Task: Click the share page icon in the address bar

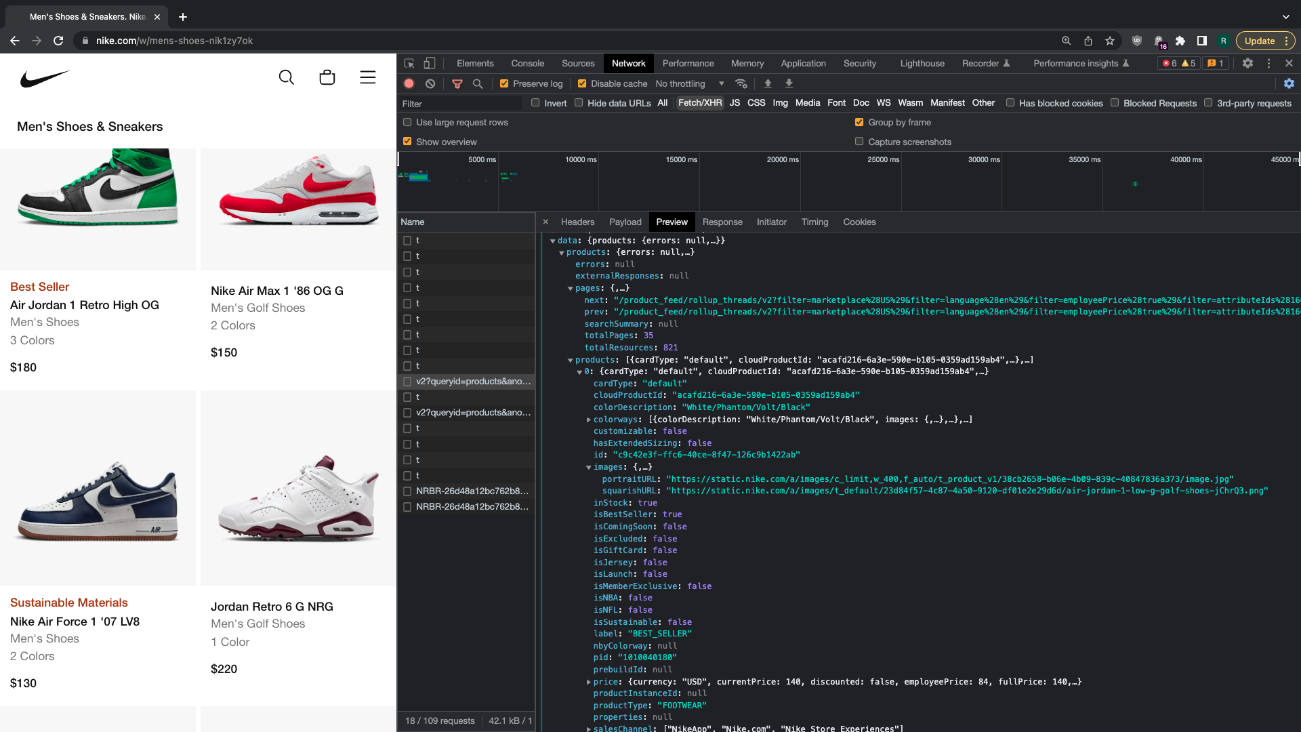Action: pyautogui.click(x=1088, y=41)
